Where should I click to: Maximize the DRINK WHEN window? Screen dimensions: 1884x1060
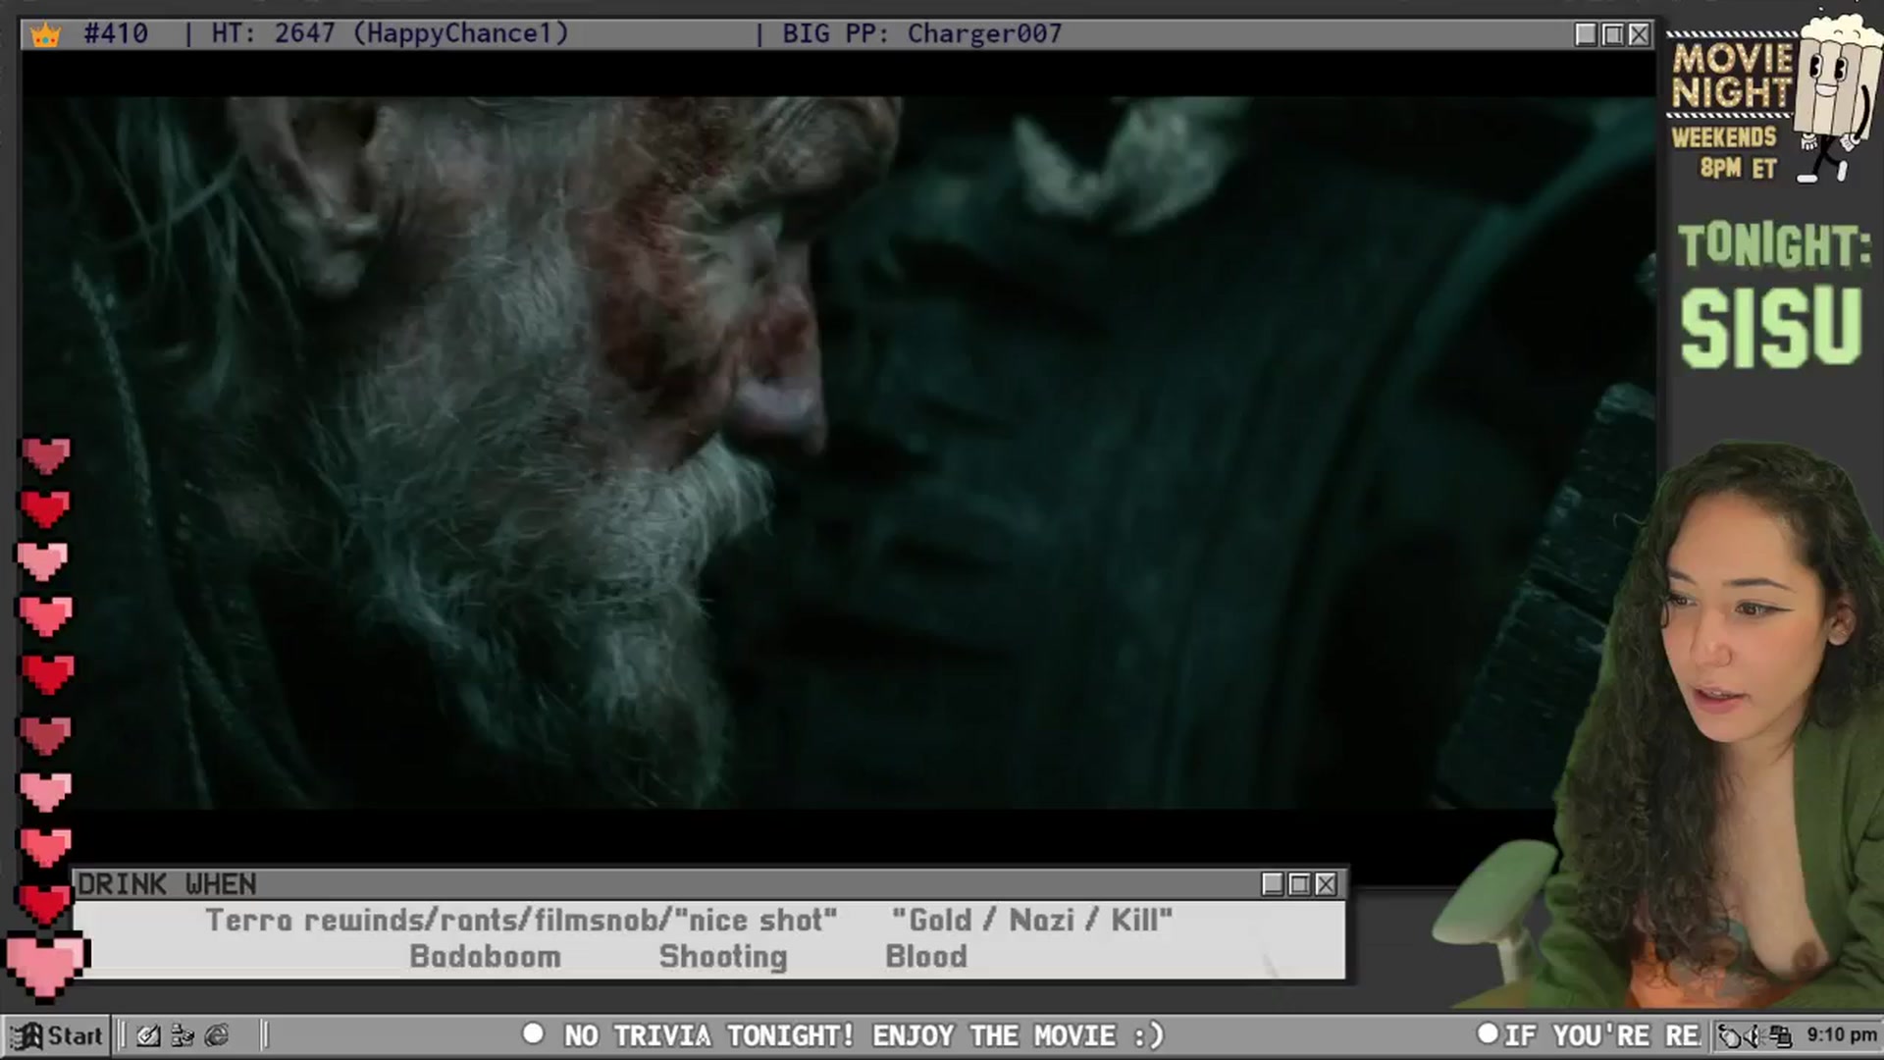pyautogui.click(x=1299, y=884)
